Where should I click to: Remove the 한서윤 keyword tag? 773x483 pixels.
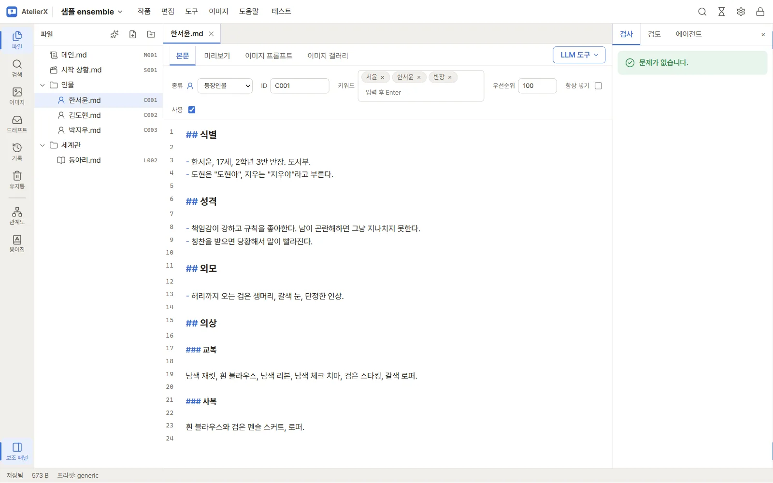[419, 77]
